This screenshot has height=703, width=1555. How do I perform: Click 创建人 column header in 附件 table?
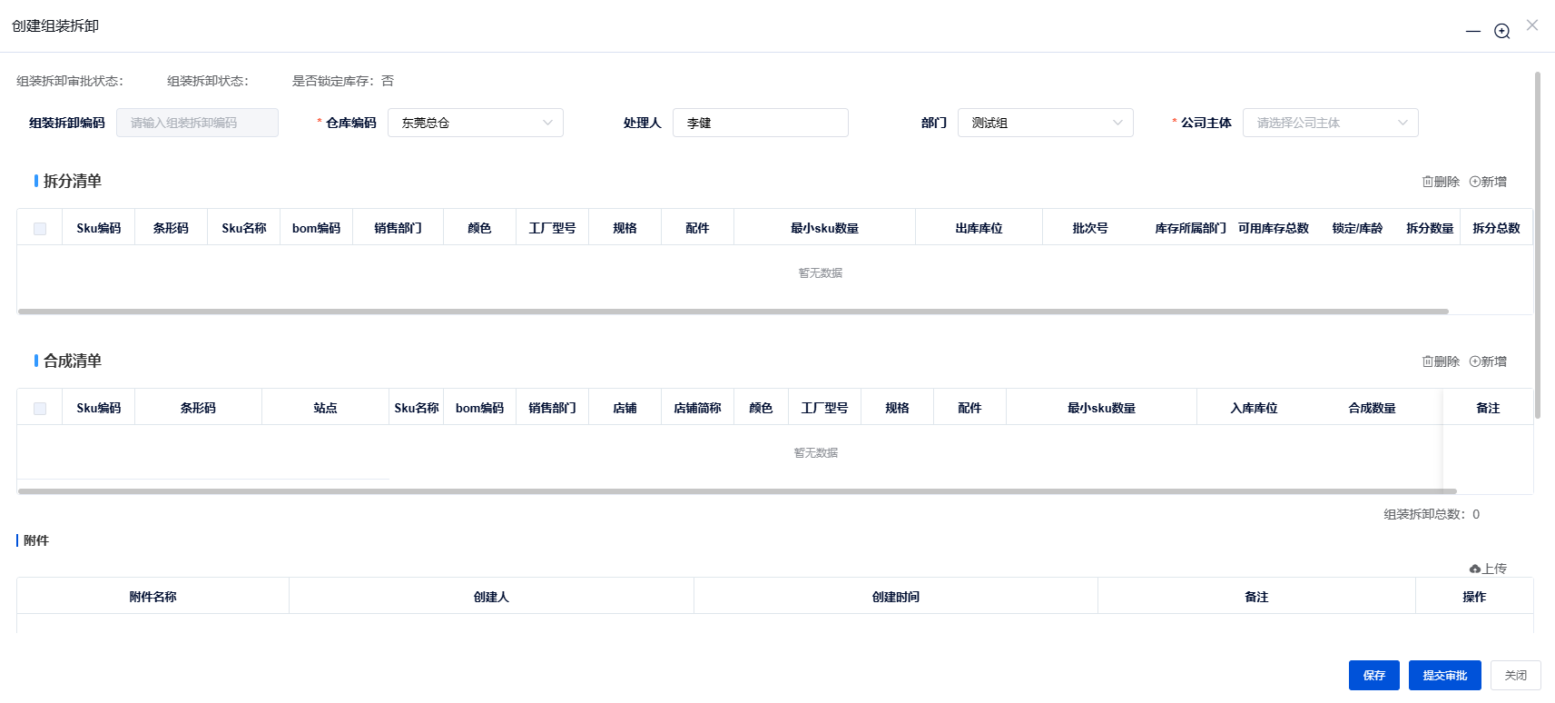coord(491,597)
